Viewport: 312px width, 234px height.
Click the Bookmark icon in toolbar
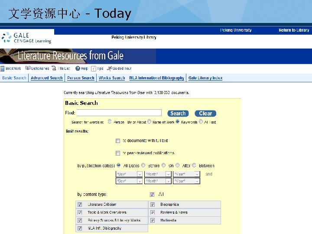click(3, 68)
